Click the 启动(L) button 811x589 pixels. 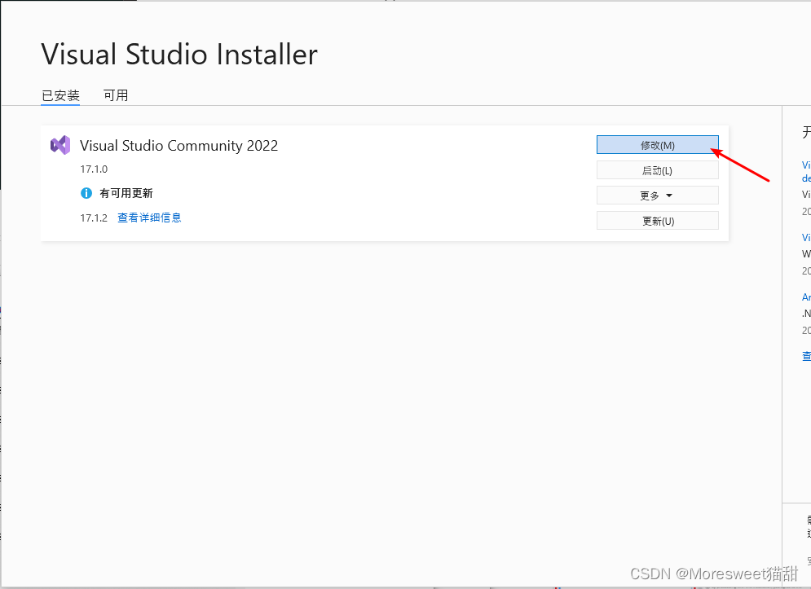[658, 170]
